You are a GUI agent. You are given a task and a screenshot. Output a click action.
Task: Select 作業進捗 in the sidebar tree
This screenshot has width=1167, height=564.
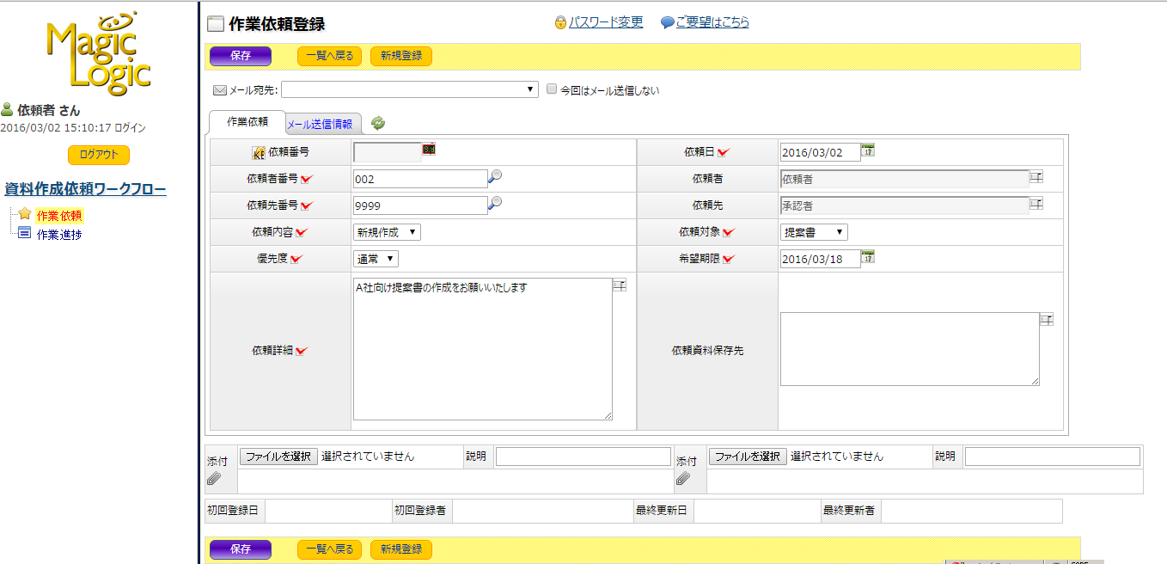59,234
